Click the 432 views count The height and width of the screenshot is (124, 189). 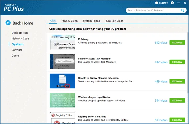161,62
